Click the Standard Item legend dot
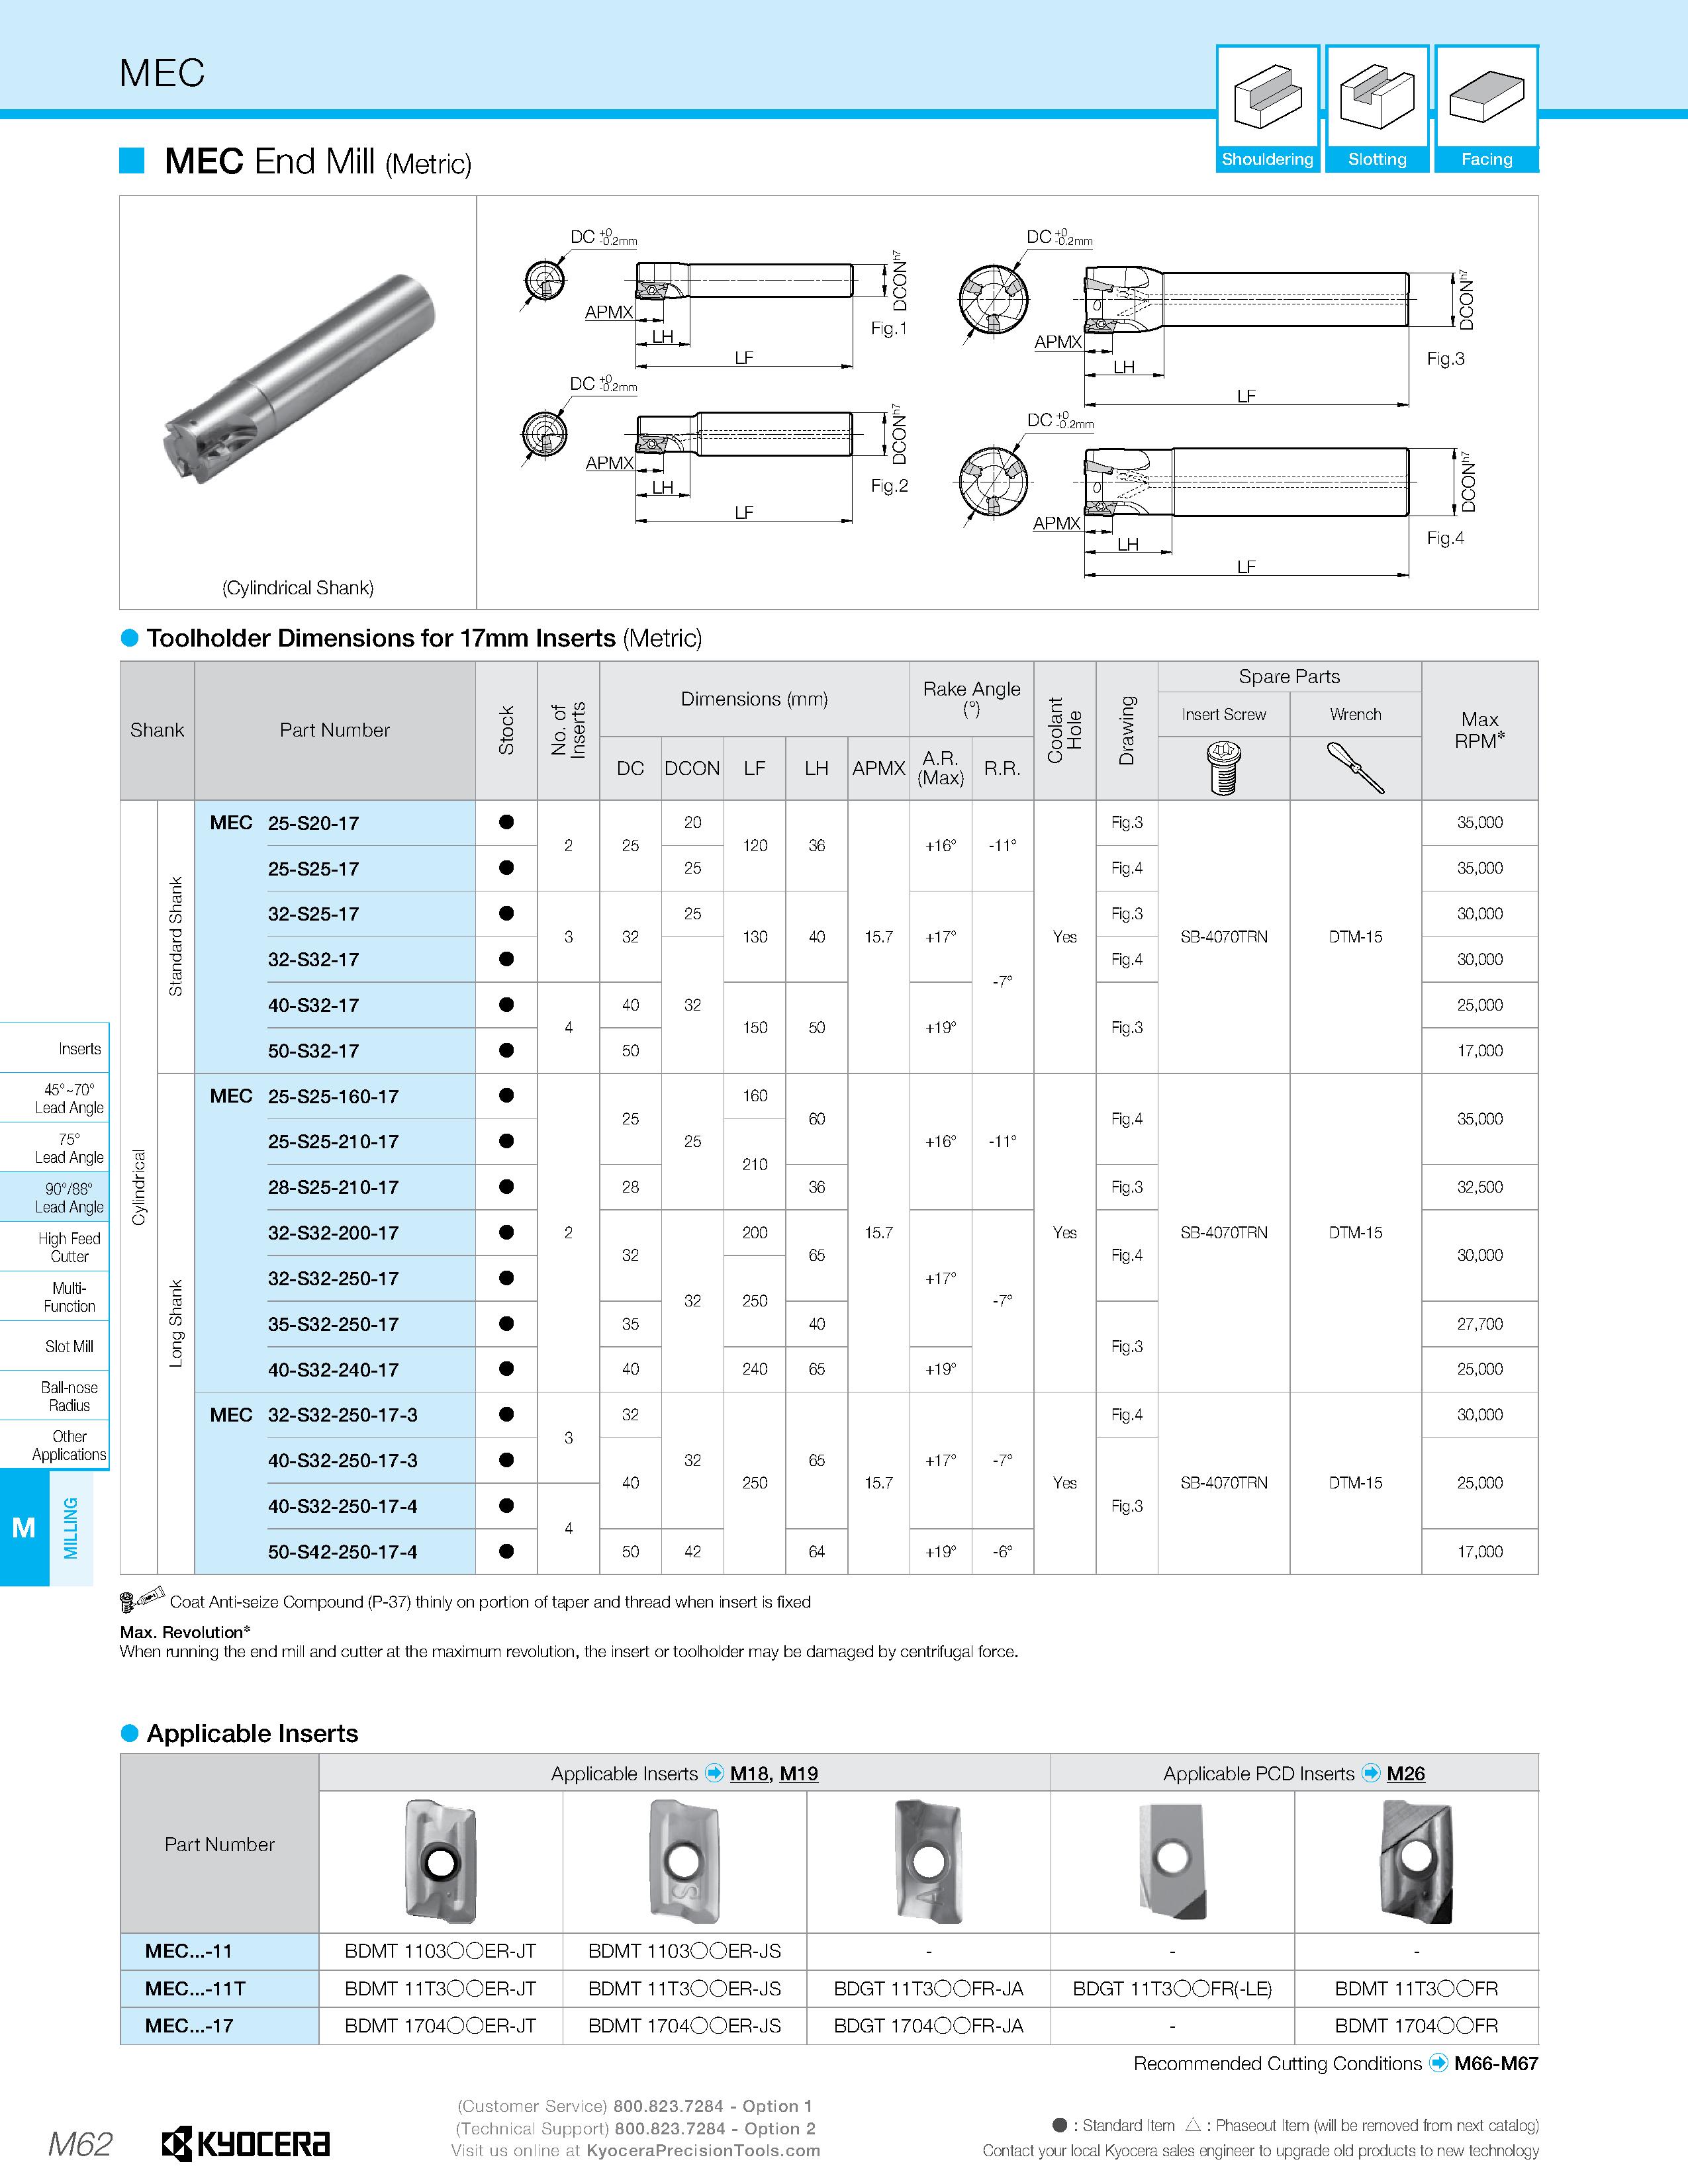 point(1060,2125)
